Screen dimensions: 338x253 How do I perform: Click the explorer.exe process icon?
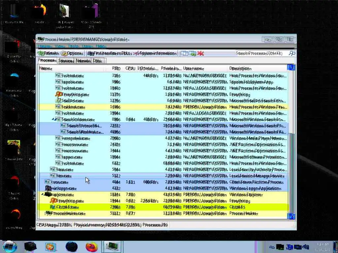tap(48, 194)
